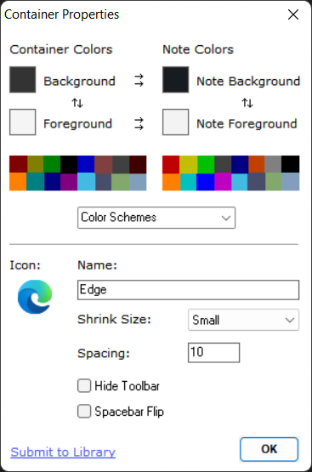
Task: Enable the Spacebar Flip checkbox
Action: tap(84, 412)
